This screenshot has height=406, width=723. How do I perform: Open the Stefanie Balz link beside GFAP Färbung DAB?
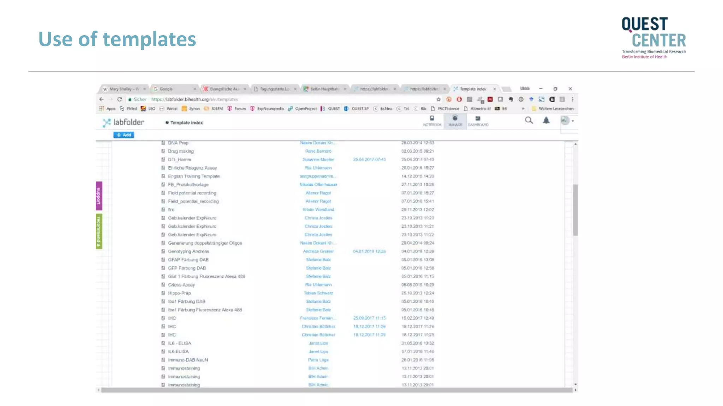pyautogui.click(x=318, y=260)
